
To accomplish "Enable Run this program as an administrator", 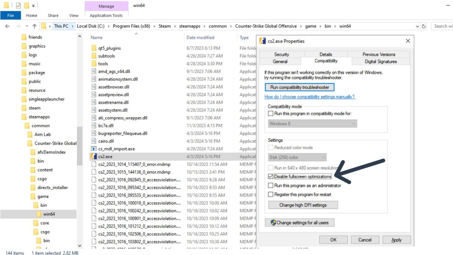I will tap(270, 185).
